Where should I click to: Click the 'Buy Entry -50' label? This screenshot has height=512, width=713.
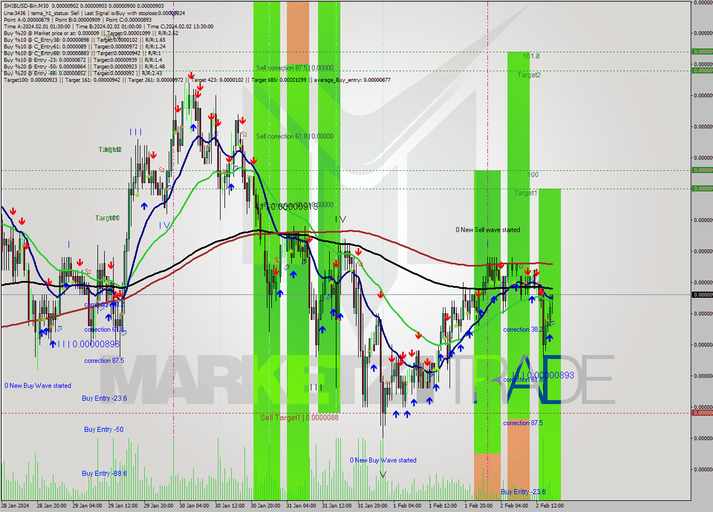[104, 430]
